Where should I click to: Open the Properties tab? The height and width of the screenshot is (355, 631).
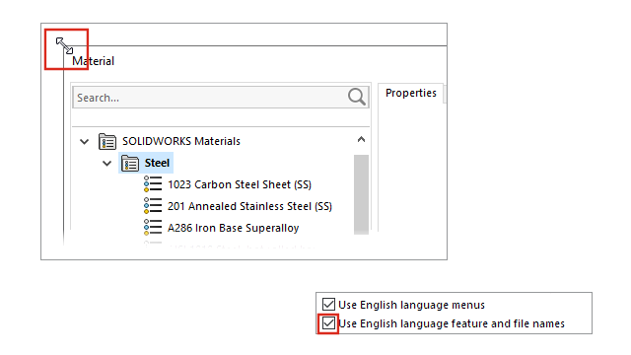(411, 93)
